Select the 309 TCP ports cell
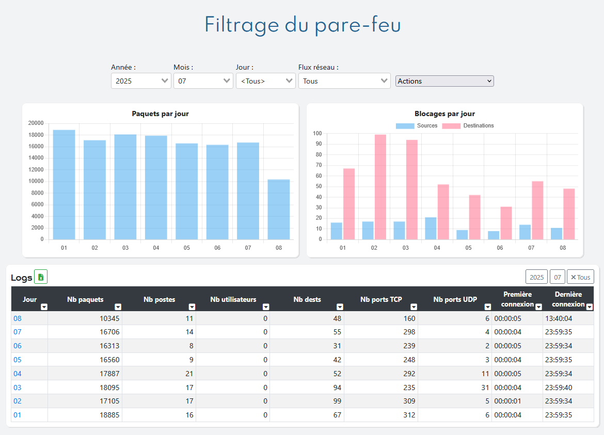Image resolution: width=604 pixels, height=435 pixels. (x=380, y=401)
